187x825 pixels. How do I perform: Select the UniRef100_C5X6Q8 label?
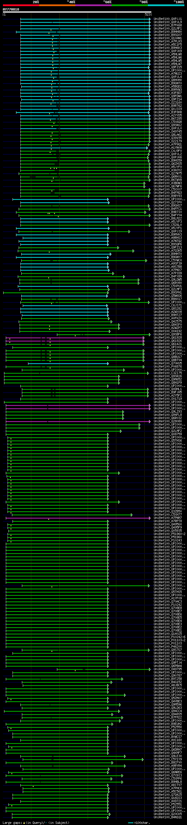point(167,122)
